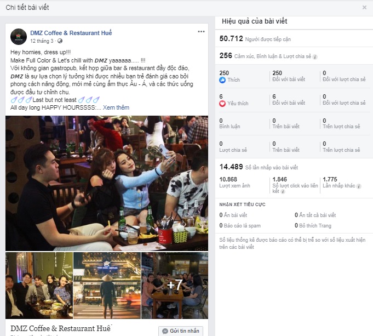Click the bottom DMZ Coffee & Restaurant Huế title
373x336 pixels.
click(61, 328)
